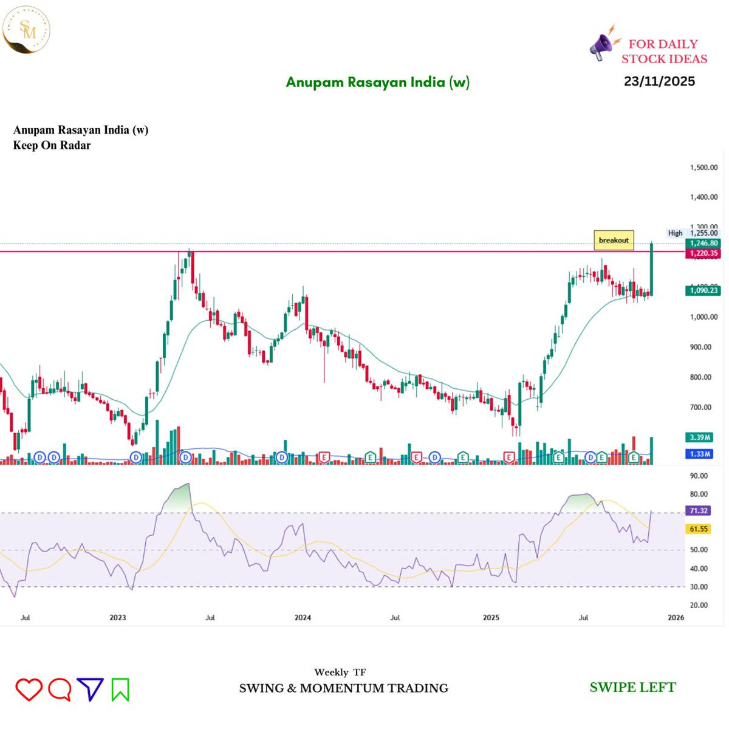Screen dimensions: 729x729
Task: Click the red heart like icon
Action: [29, 689]
